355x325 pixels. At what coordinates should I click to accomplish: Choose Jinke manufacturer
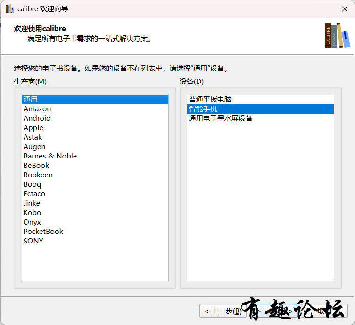95,203
